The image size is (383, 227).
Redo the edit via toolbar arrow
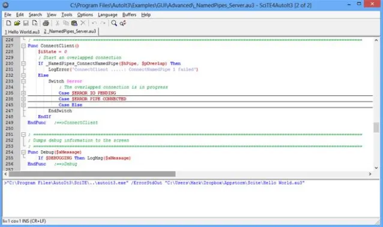pyautogui.click(x=103, y=23)
